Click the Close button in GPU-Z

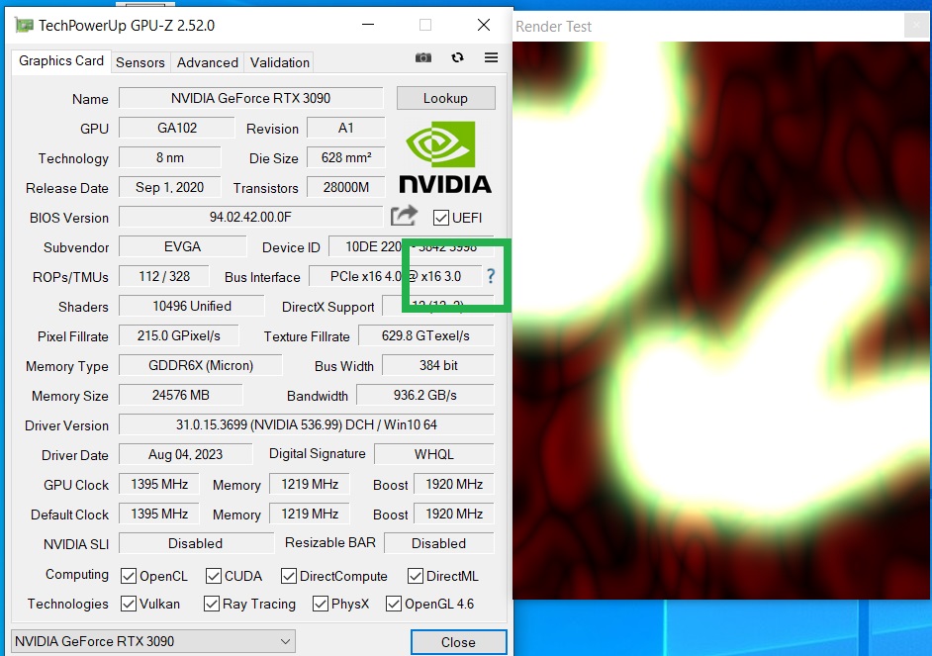coord(458,642)
